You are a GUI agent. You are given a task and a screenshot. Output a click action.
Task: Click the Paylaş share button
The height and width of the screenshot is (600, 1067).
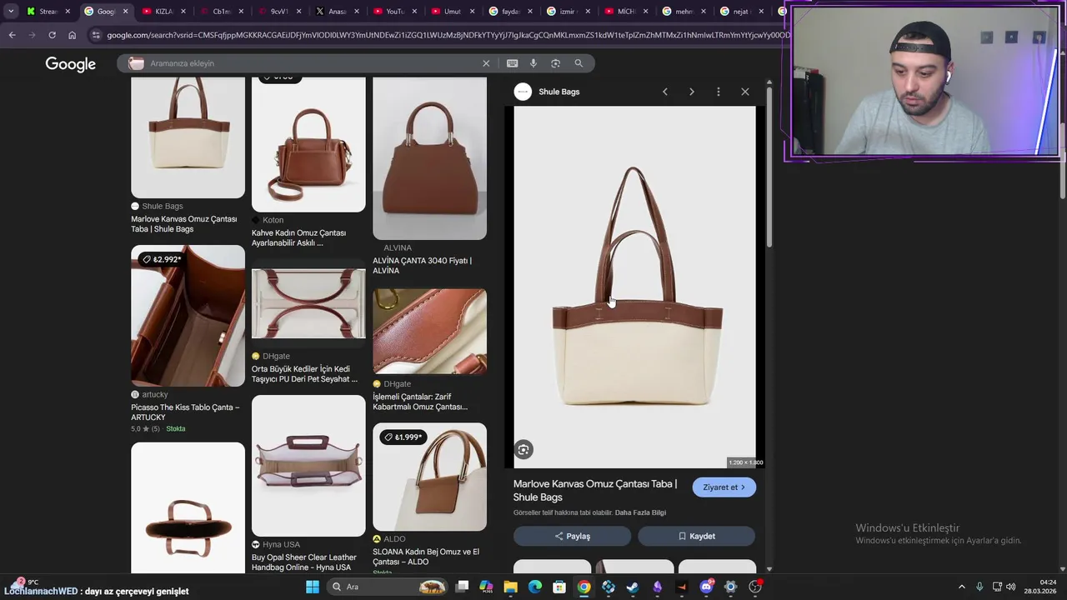pyautogui.click(x=572, y=537)
